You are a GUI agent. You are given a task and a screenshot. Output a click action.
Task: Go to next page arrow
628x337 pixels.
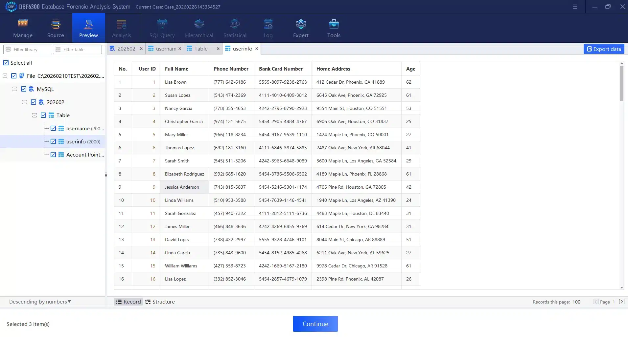click(621, 302)
